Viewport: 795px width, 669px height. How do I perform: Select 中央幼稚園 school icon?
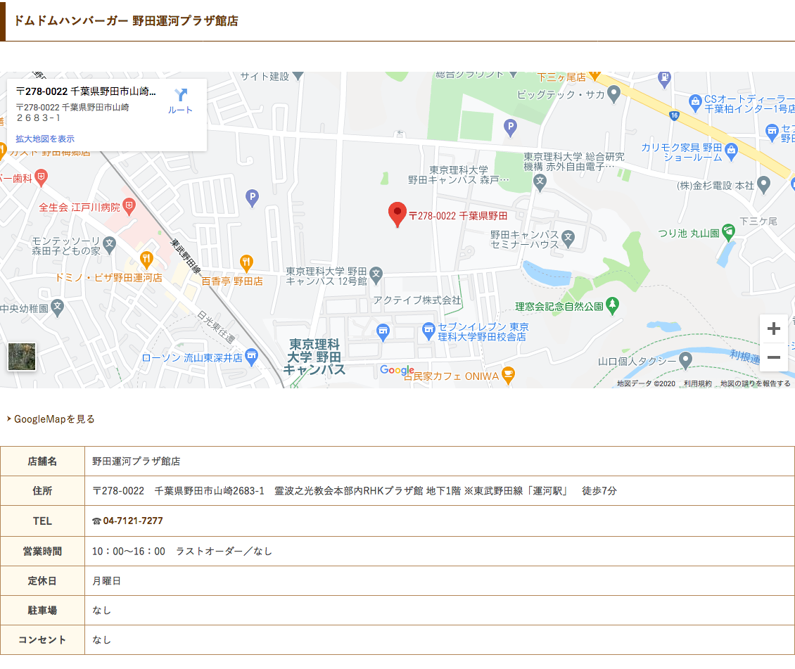tap(57, 307)
